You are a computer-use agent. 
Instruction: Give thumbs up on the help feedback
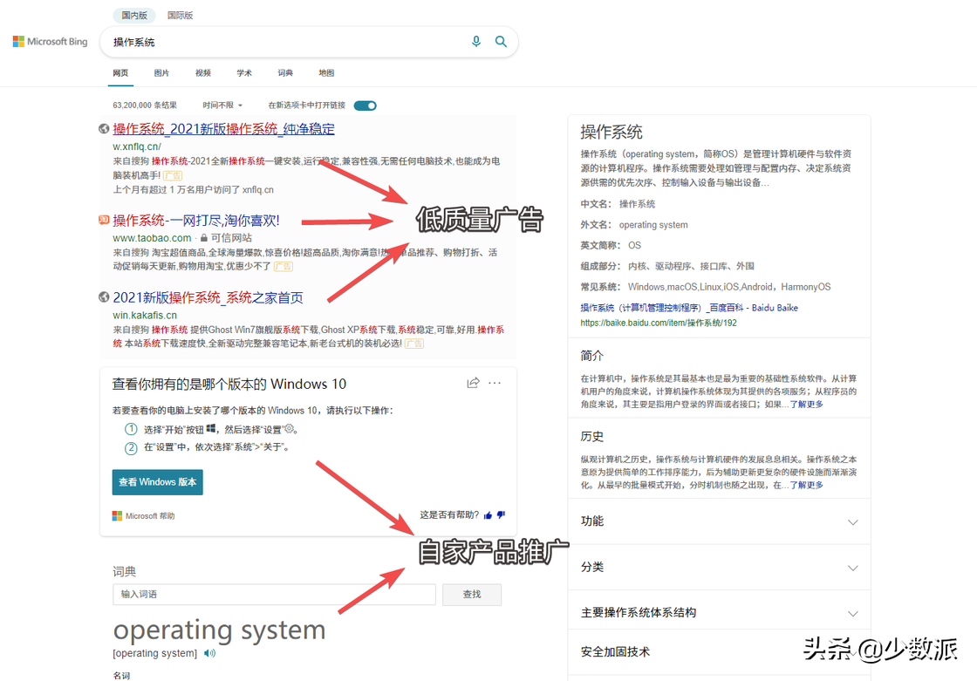[x=488, y=515]
